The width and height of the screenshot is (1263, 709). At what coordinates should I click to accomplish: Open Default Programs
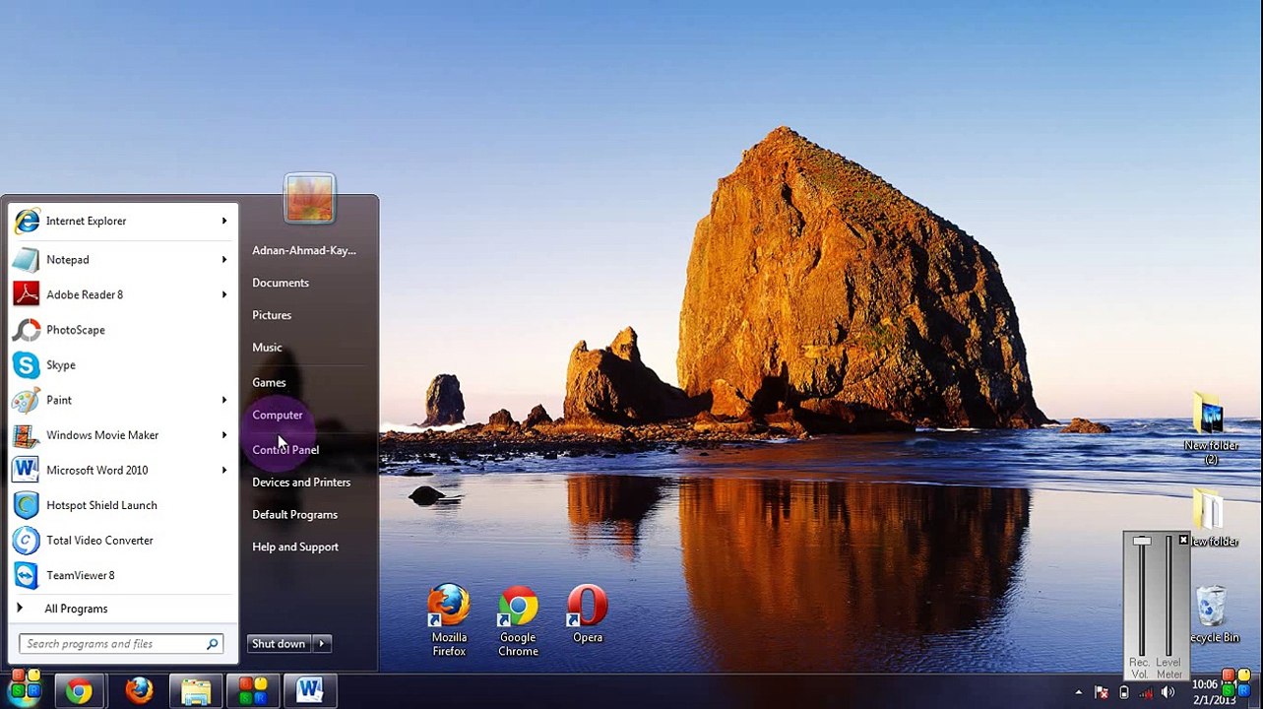pyautogui.click(x=294, y=515)
